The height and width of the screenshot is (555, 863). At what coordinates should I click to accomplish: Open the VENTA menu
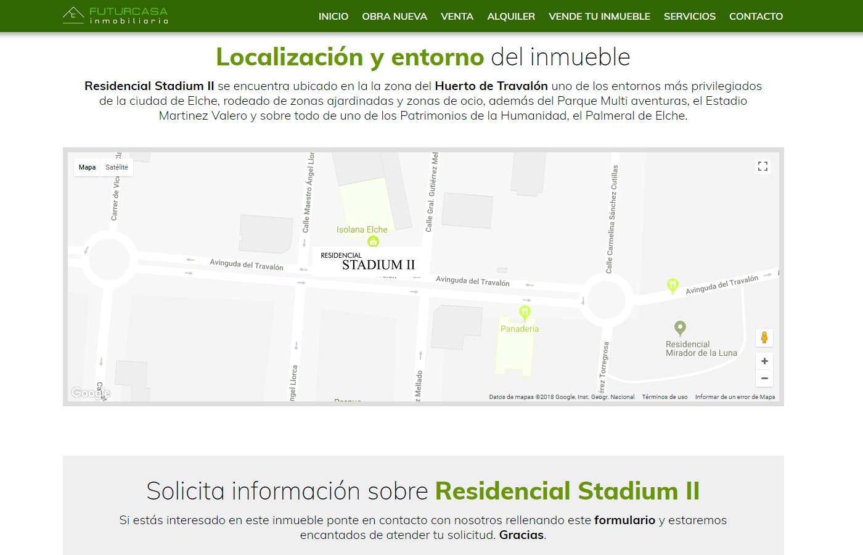tap(457, 17)
